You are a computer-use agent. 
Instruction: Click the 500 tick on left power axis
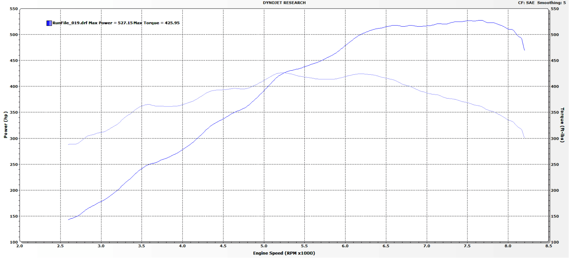pyautogui.click(x=14, y=35)
